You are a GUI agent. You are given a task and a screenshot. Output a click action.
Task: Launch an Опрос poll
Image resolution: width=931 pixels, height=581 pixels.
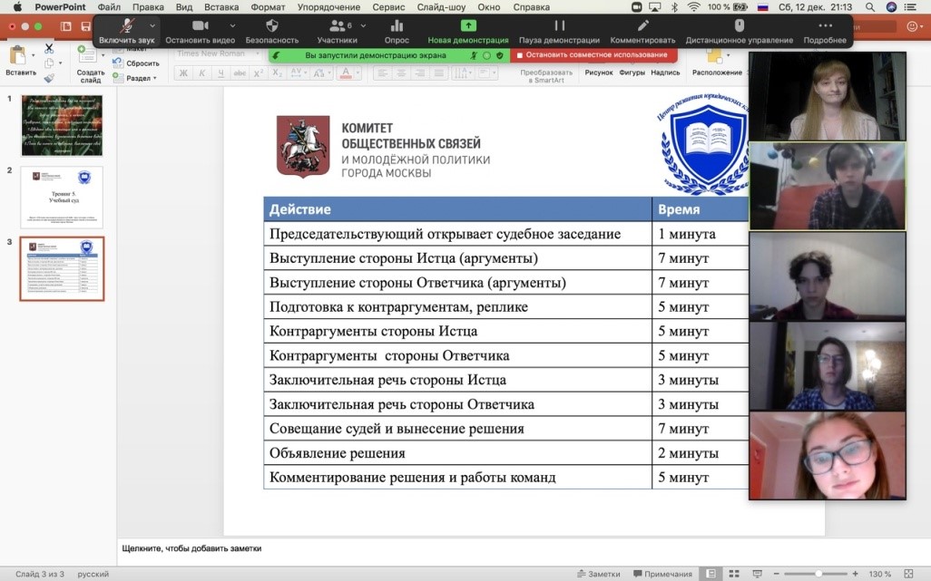pos(397,32)
